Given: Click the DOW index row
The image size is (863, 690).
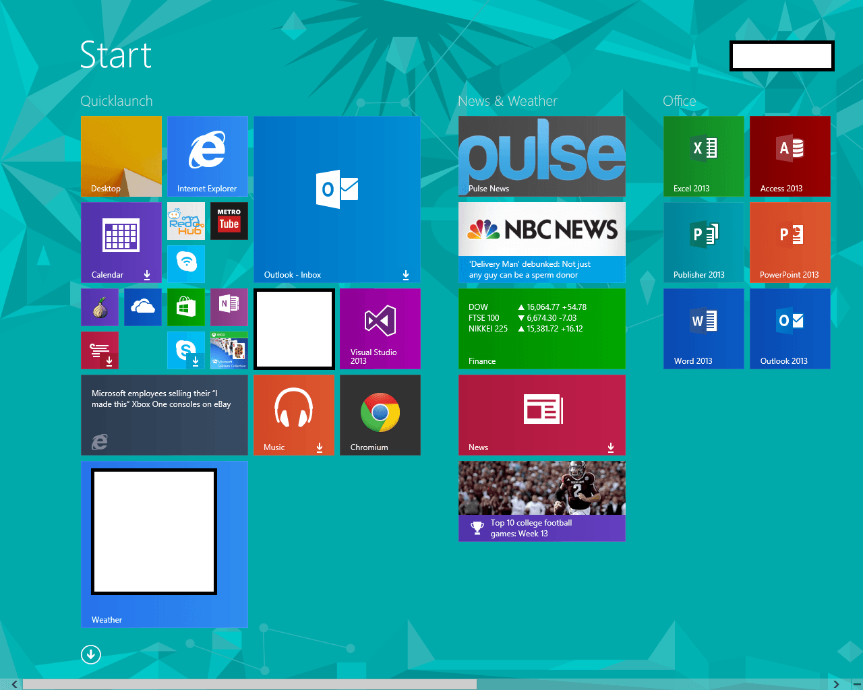Looking at the screenshot, I should pyautogui.click(x=527, y=307).
